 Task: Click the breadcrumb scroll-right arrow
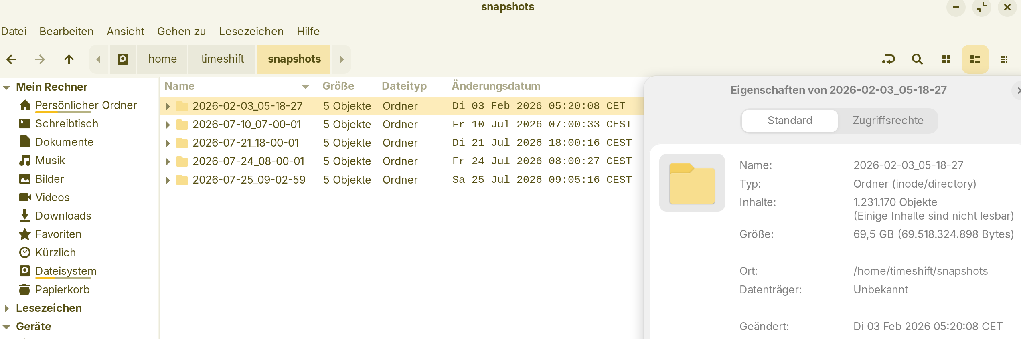342,59
